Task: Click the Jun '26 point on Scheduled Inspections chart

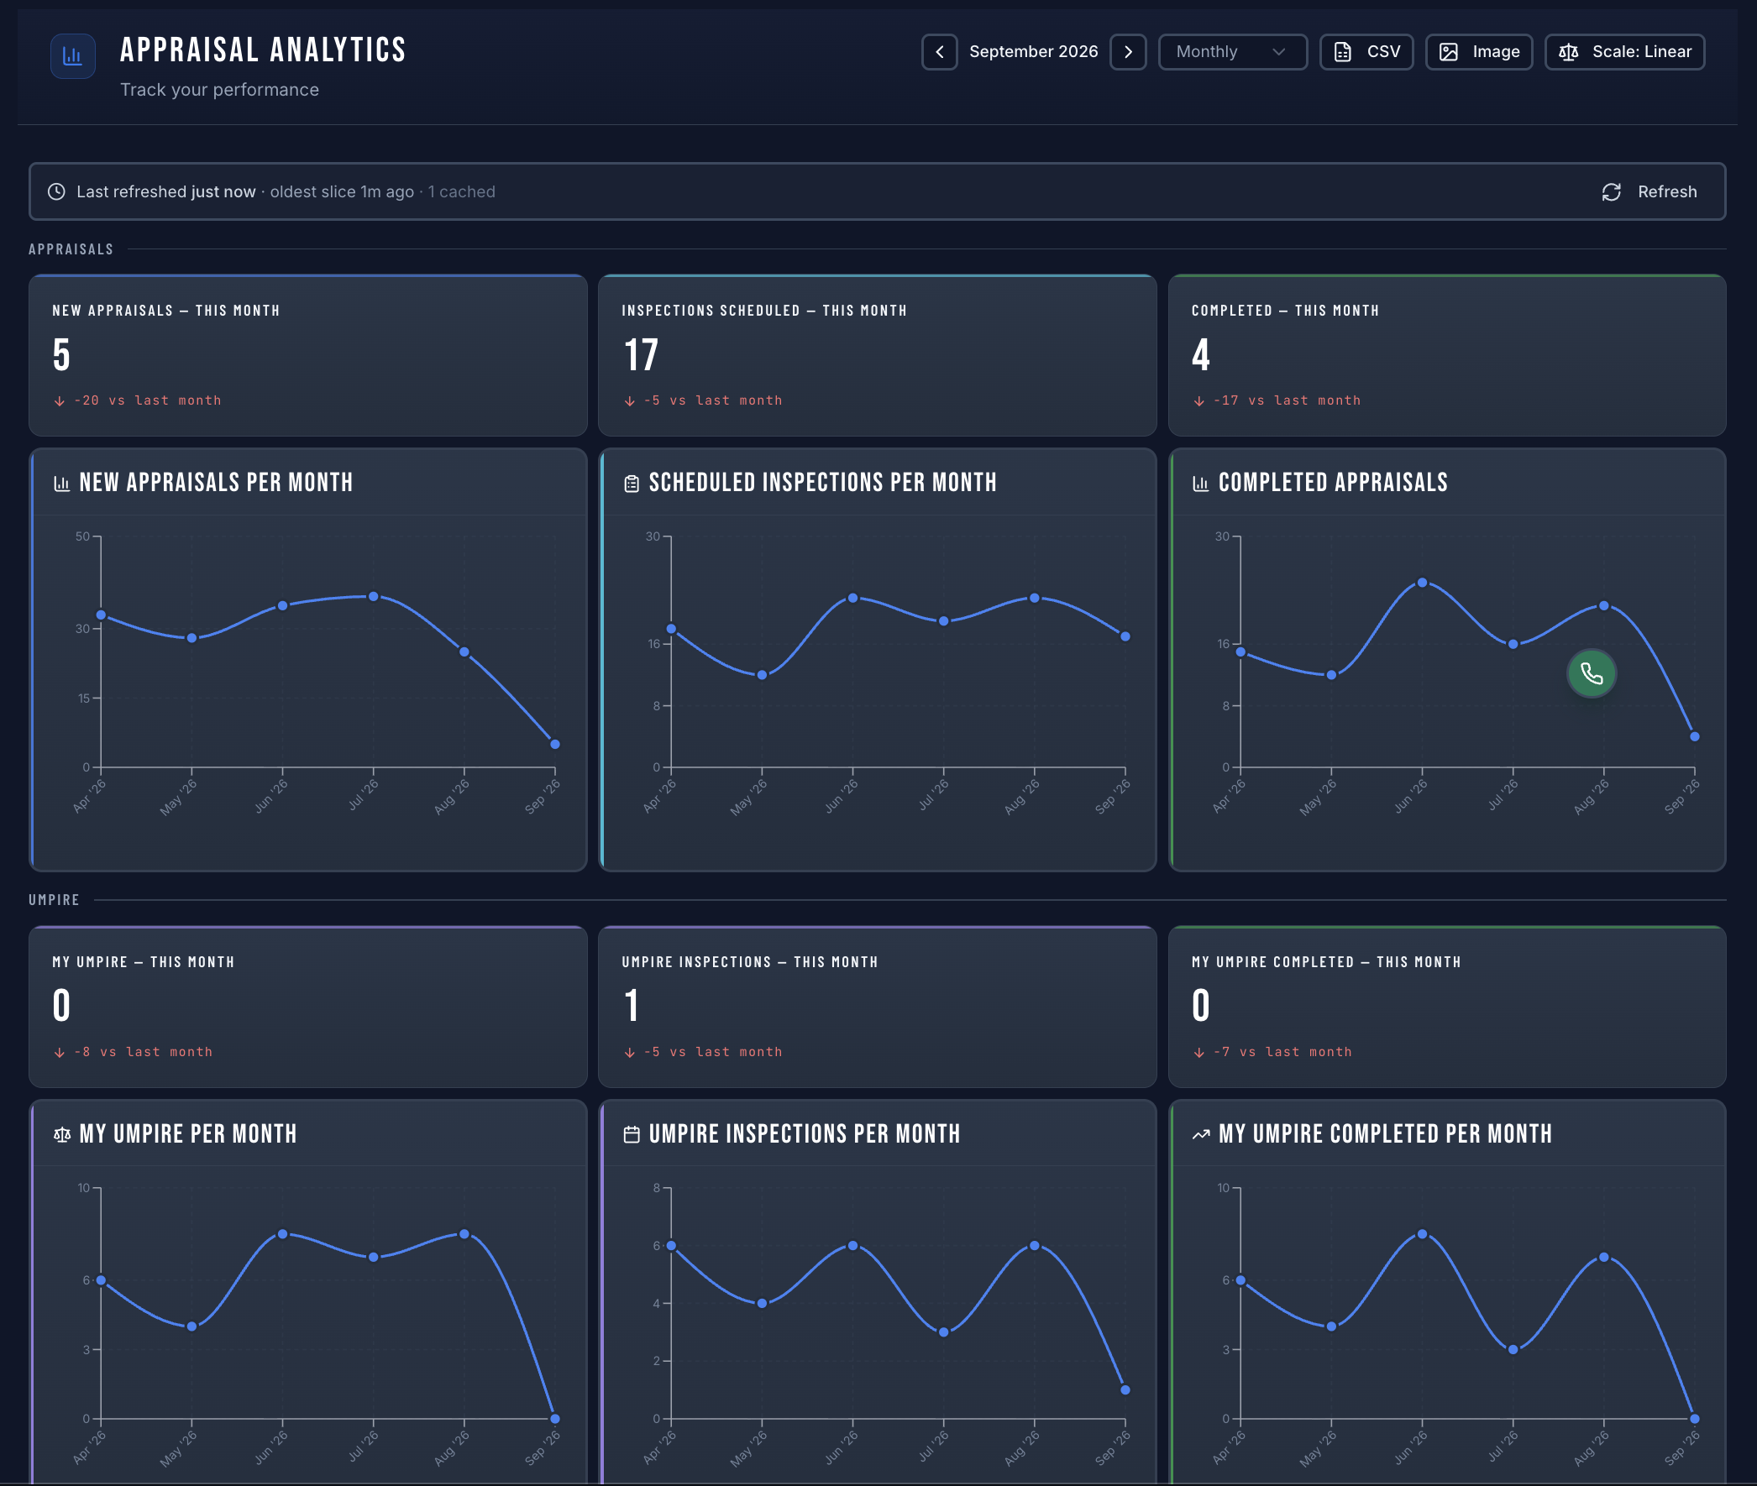Action: click(x=852, y=598)
